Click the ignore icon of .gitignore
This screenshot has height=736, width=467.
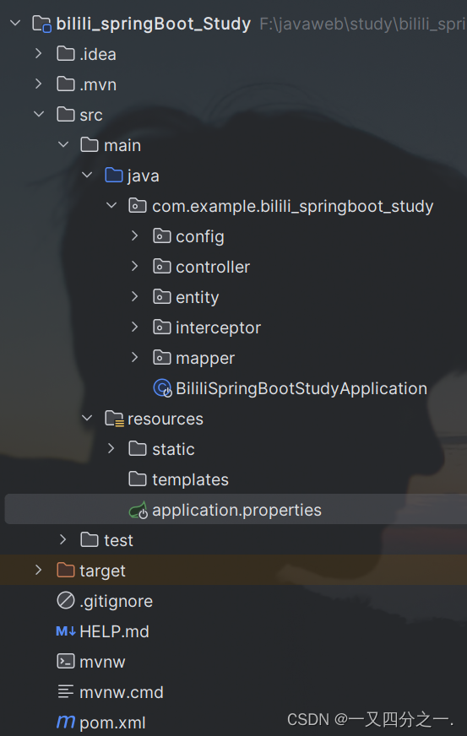click(x=66, y=600)
